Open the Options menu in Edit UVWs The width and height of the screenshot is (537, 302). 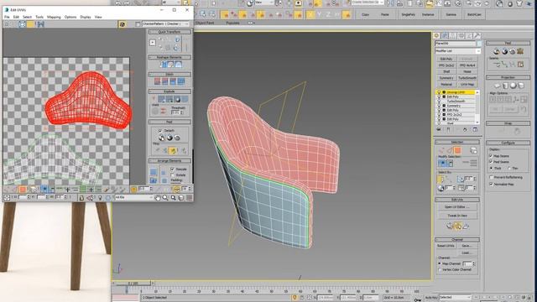tap(70, 17)
